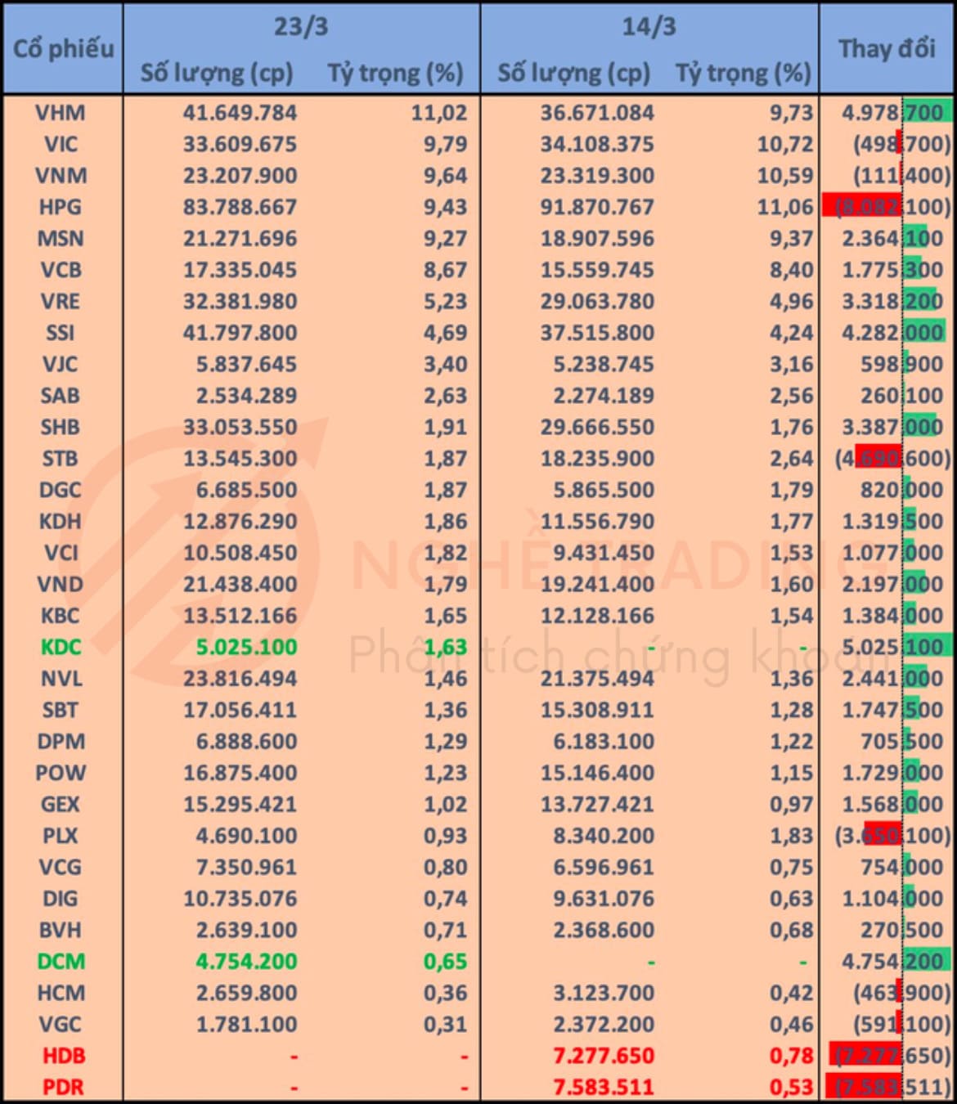Click NVL quantity 23.816.494
This screenshot has width=957, height=1104.
(x=240, y=679)
